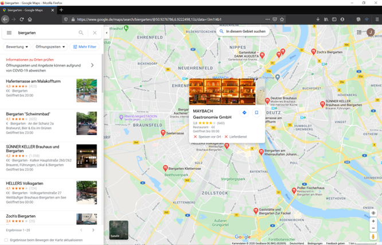Image resolution: width=382 pixels, height=245 pixels.
Task: Open a new browser tab
Action: (x=61, y=10)
